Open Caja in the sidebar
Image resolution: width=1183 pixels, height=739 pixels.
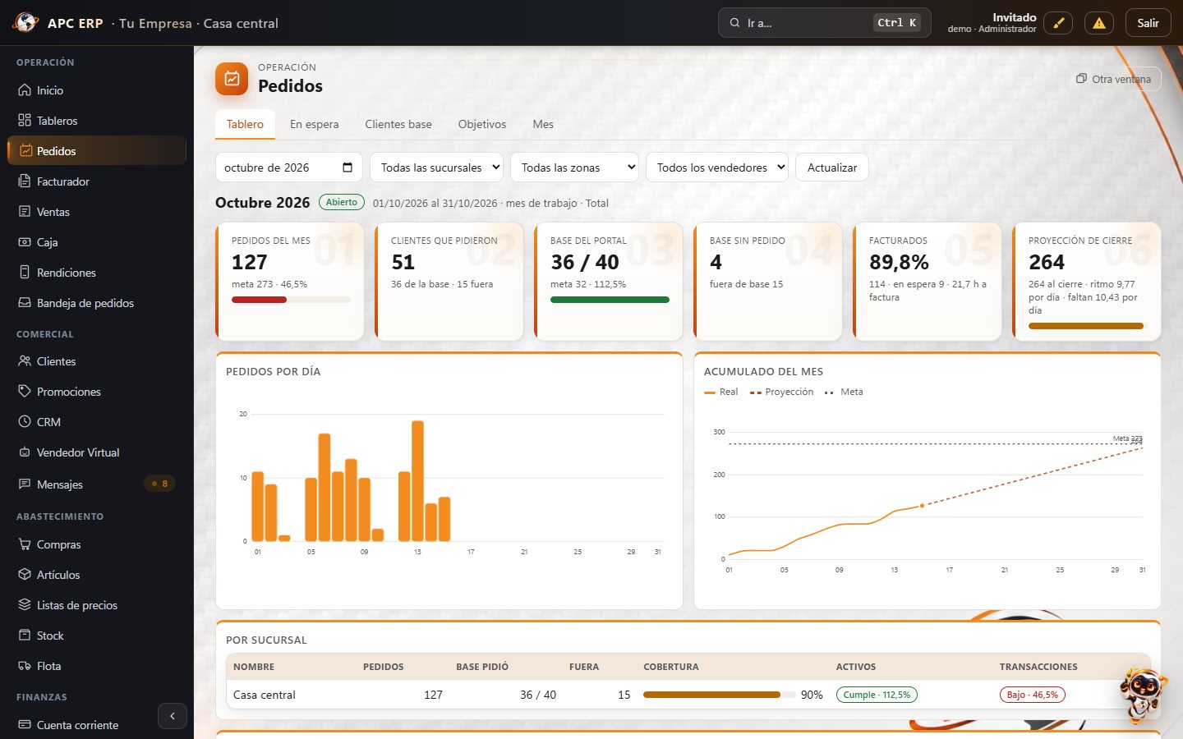97,242
